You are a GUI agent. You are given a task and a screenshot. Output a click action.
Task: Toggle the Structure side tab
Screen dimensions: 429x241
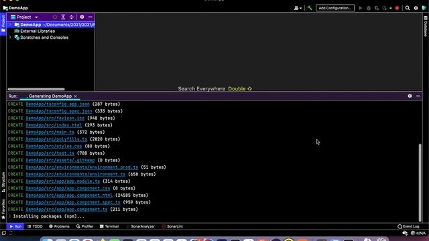click(x=3, y=182)
